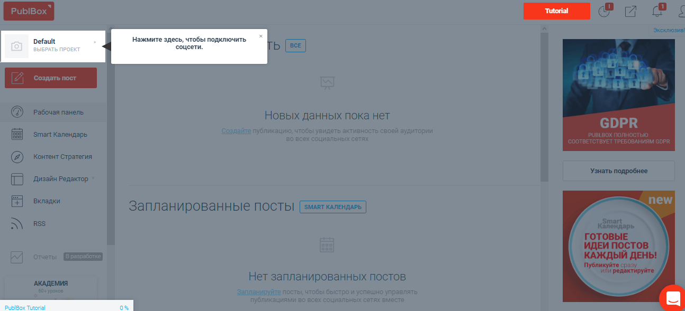Follow the Запланируйте link
The image size is (685, 311).
pyautogui.click(x=259, y=291)
